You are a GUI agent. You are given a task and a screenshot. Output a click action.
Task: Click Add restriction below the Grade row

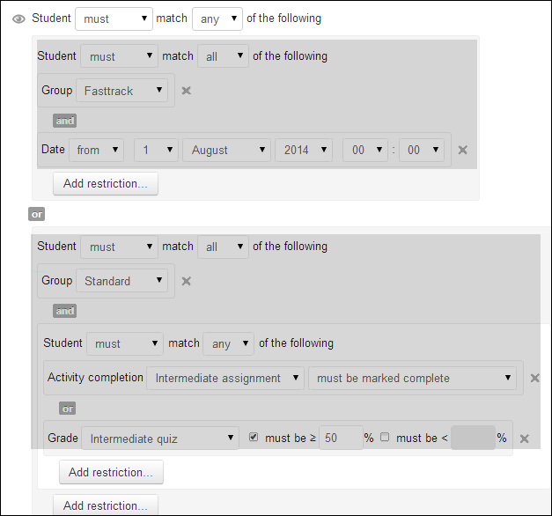pyautogui.click(x=111, y=472)
